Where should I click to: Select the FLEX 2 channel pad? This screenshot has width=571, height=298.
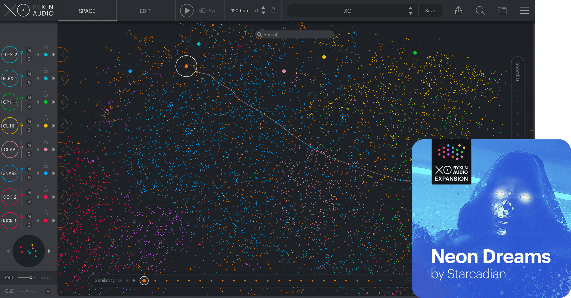pos(10,55)
